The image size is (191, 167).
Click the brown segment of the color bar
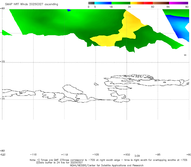[x=161, y=3]
